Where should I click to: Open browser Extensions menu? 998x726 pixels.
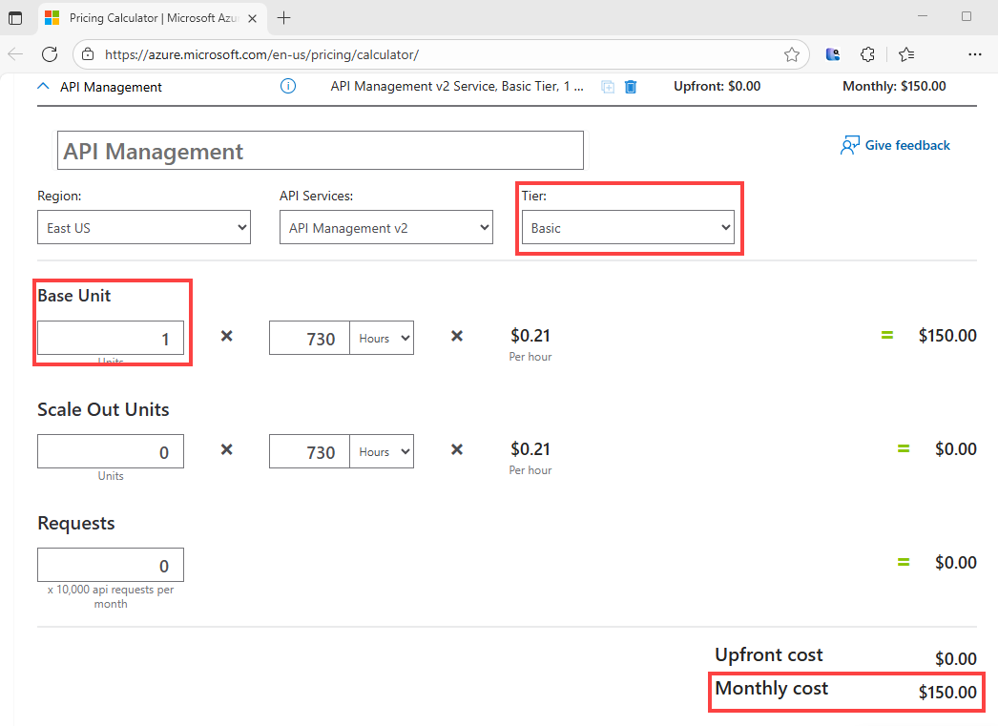pos(867,54)
